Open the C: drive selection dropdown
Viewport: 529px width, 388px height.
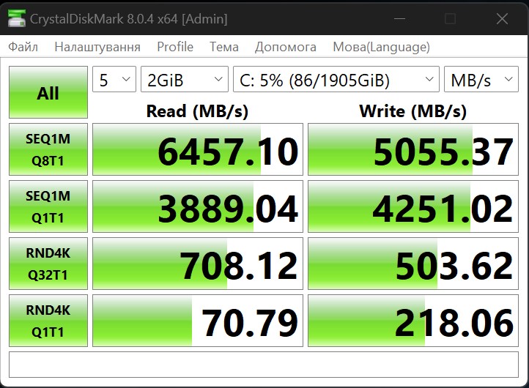[336, 80]
